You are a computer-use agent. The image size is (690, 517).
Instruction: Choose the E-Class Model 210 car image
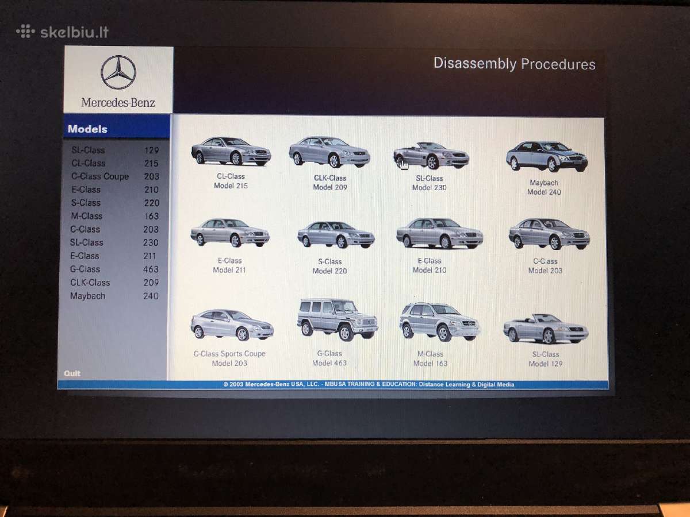pyautogui.click(x=439, y=233)
